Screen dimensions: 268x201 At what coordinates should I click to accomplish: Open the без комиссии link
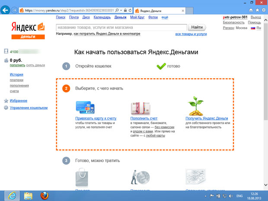click(164, 127)
